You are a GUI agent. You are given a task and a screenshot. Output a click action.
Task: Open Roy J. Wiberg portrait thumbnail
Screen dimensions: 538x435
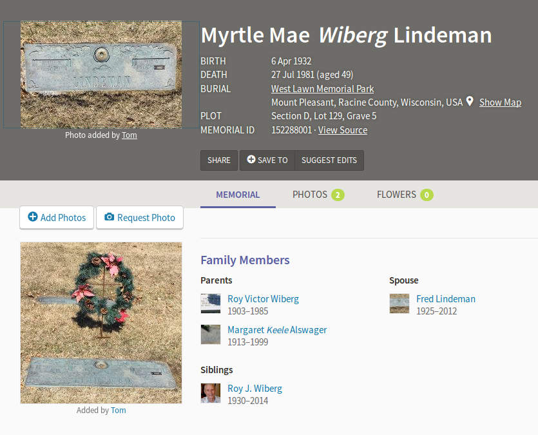[211, 393]
